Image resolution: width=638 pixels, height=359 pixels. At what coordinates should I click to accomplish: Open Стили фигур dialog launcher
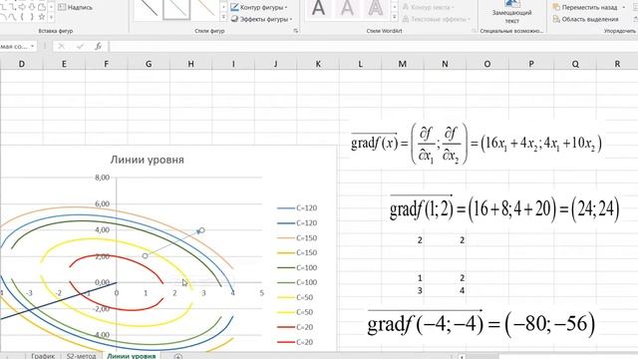pyautogui.click(x=296, y=31)
